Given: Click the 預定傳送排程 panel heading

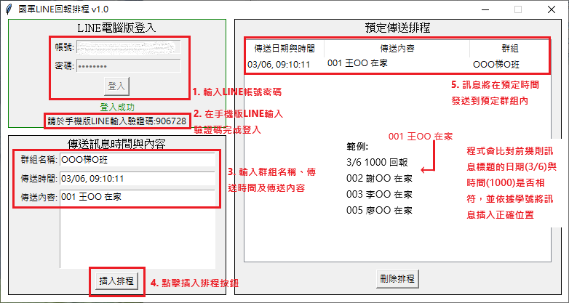Looking at the screenshot, I should [x=397, y=28].
